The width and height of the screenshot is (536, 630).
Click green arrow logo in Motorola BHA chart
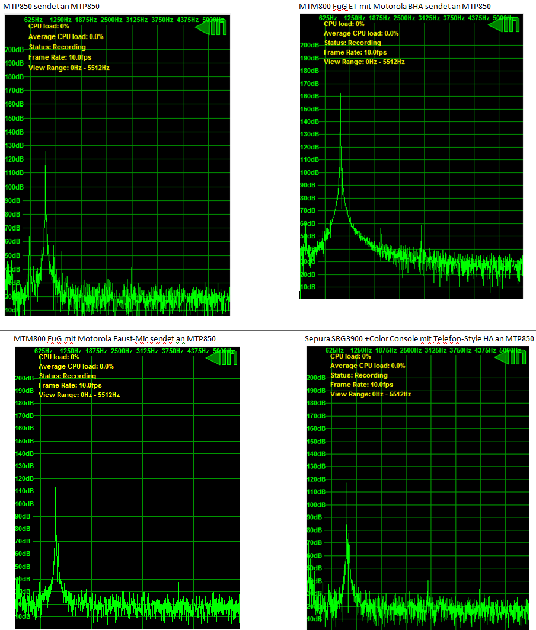point(505,24)
